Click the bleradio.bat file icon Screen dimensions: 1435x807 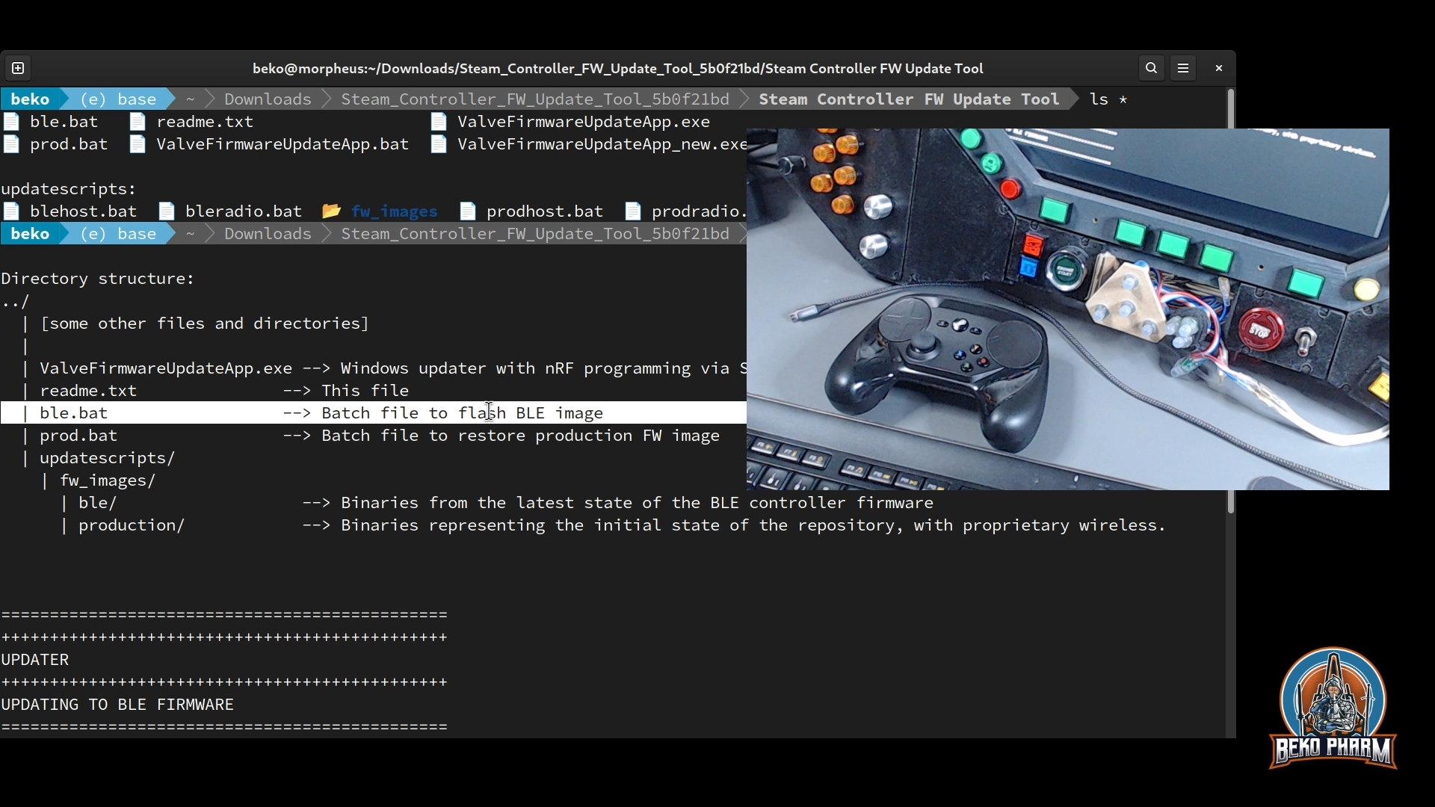click(167, 211)
